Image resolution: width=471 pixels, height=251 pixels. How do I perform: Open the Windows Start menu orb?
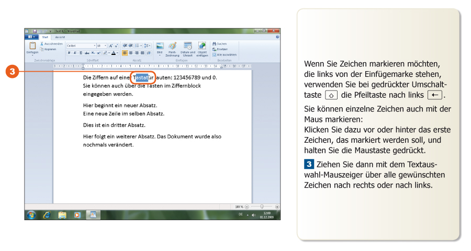(31, 214)
